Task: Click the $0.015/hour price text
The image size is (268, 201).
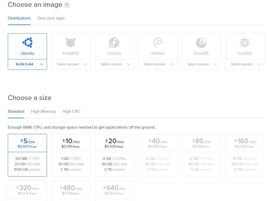Action: click(70, 146)
